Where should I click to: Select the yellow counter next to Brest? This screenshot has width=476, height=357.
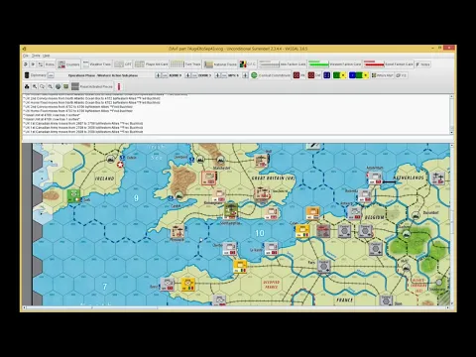(x=188, y=285)
